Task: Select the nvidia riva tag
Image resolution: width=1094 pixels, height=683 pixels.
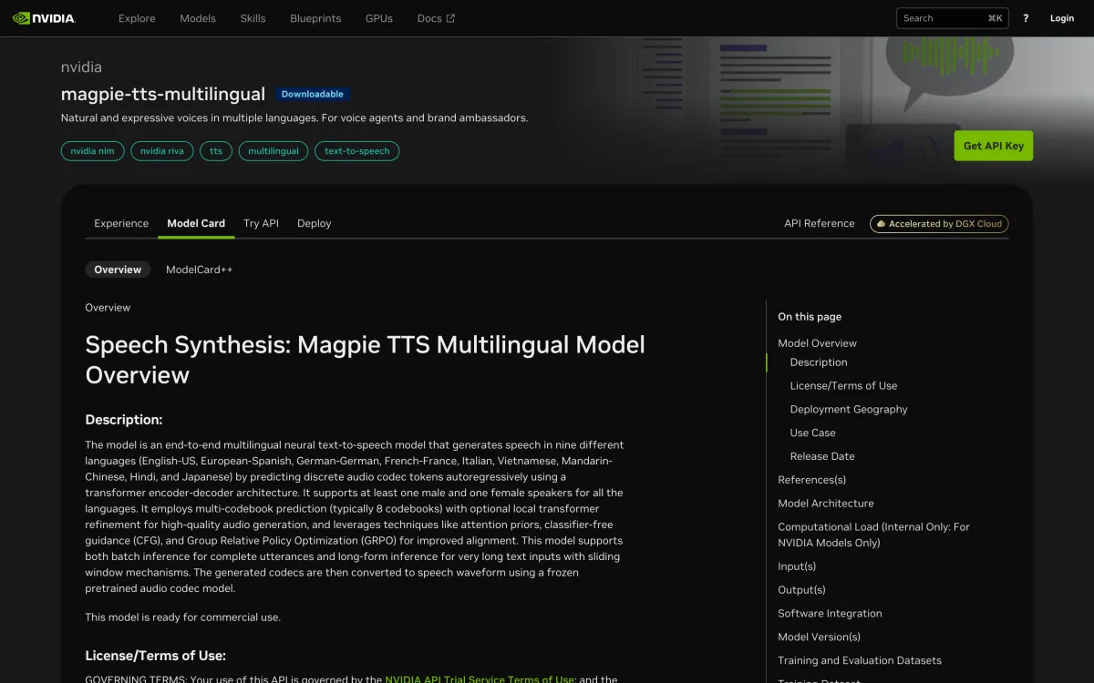Action: tap(162, 151)
